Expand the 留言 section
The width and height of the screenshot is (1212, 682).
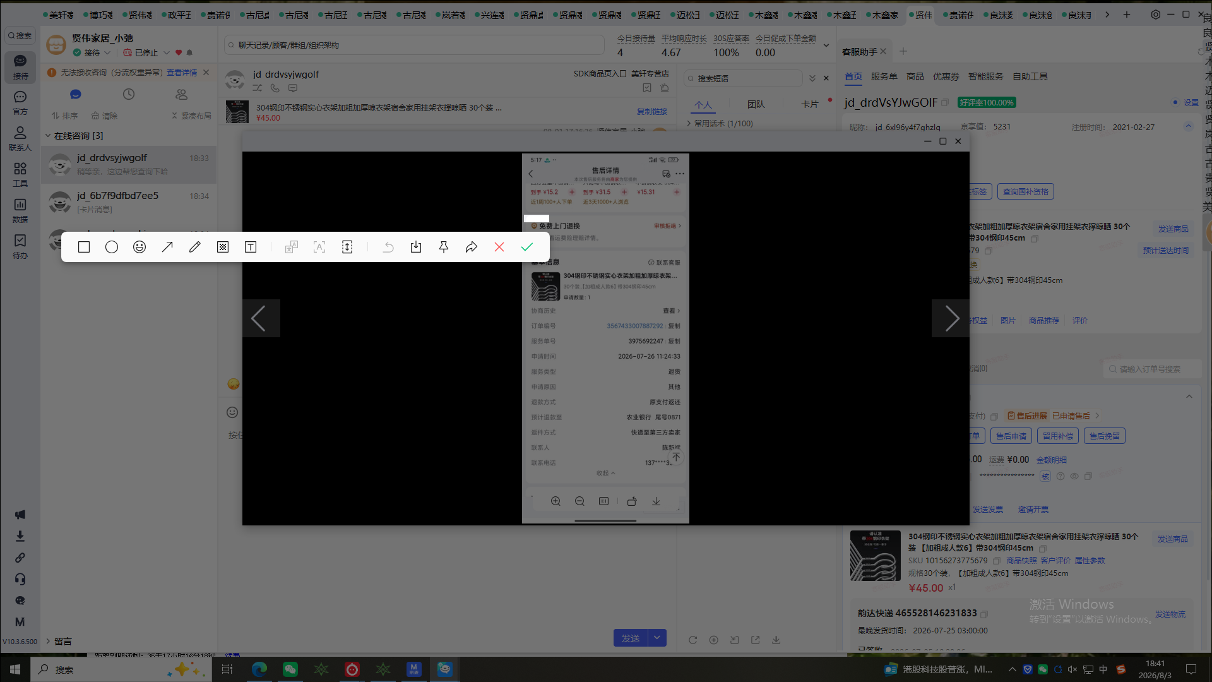coord(48,641)
